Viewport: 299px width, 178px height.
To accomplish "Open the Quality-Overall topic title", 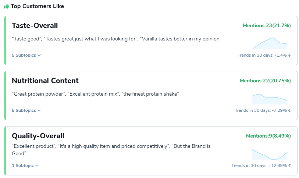I will click(38, 136).
